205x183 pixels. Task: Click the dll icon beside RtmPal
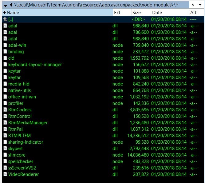click(5, 129)
